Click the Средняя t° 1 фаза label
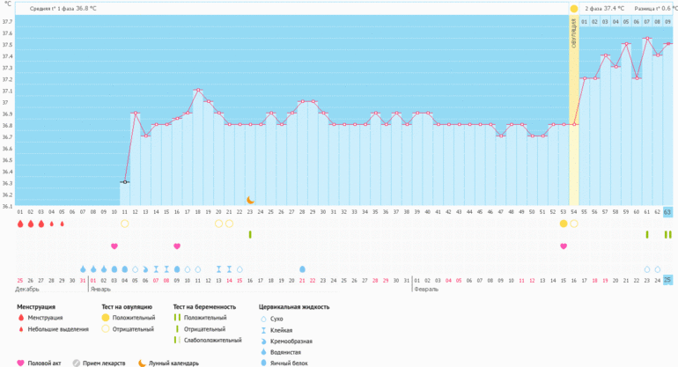The image size is (678, 367). coord(63,8)
